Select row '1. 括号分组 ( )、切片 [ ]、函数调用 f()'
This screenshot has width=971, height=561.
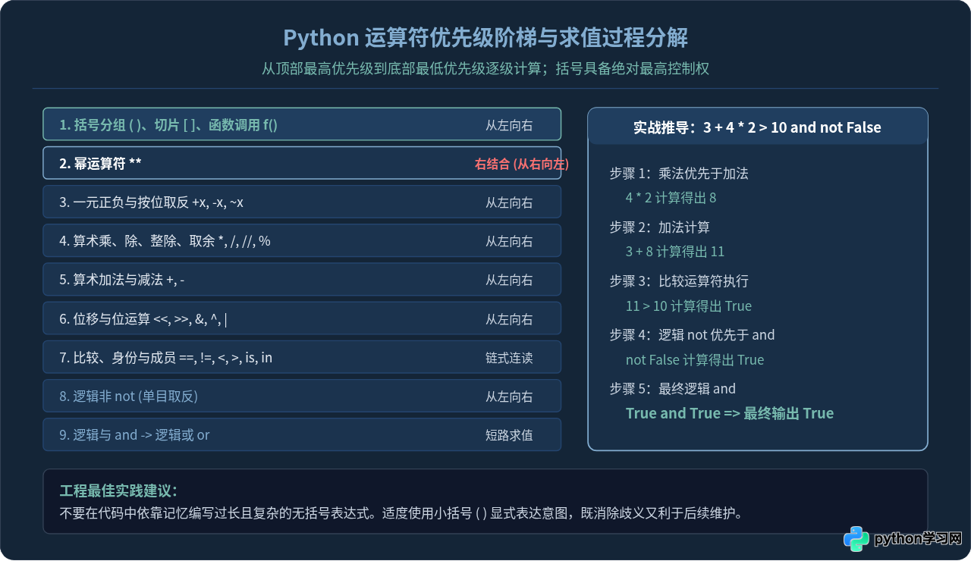pyautogui.click(x=302, y=124)
